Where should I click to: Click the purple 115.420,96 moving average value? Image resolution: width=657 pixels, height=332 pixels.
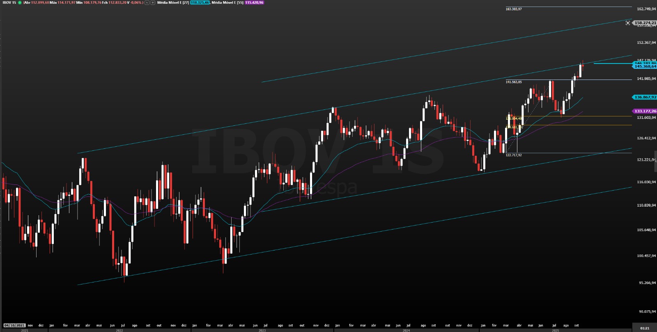click(254, 2)
